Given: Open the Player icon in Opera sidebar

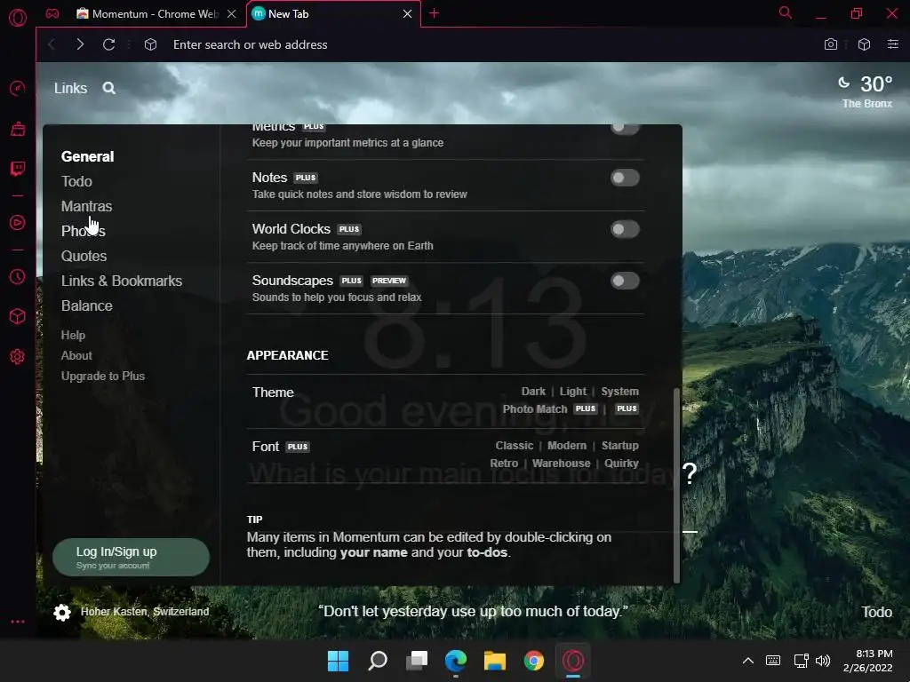Looking at the screenshot, I should pyautogui.click(x=18, y=223).
